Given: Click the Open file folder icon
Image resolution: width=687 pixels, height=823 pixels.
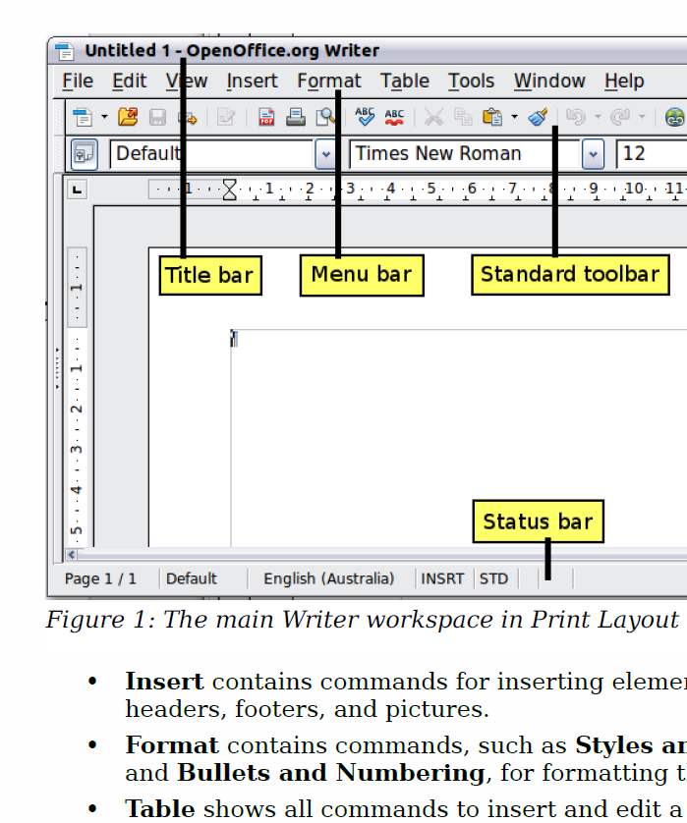Looking at the screenshot, I should (x=128, y=117).
